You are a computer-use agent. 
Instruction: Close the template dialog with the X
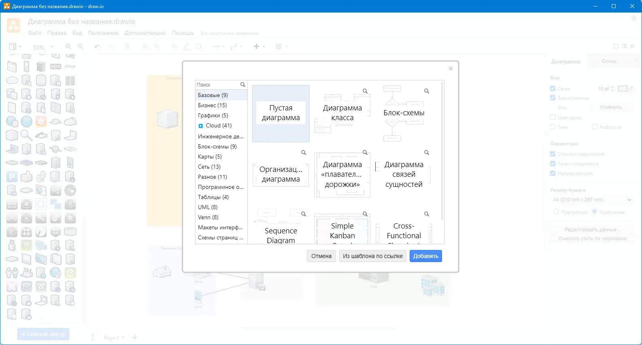tap(451, 69)
